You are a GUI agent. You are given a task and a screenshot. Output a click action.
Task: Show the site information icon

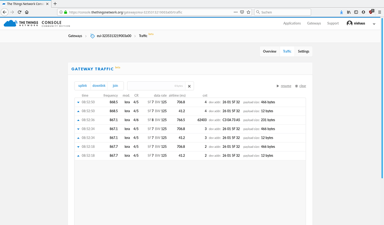[61, 12]
